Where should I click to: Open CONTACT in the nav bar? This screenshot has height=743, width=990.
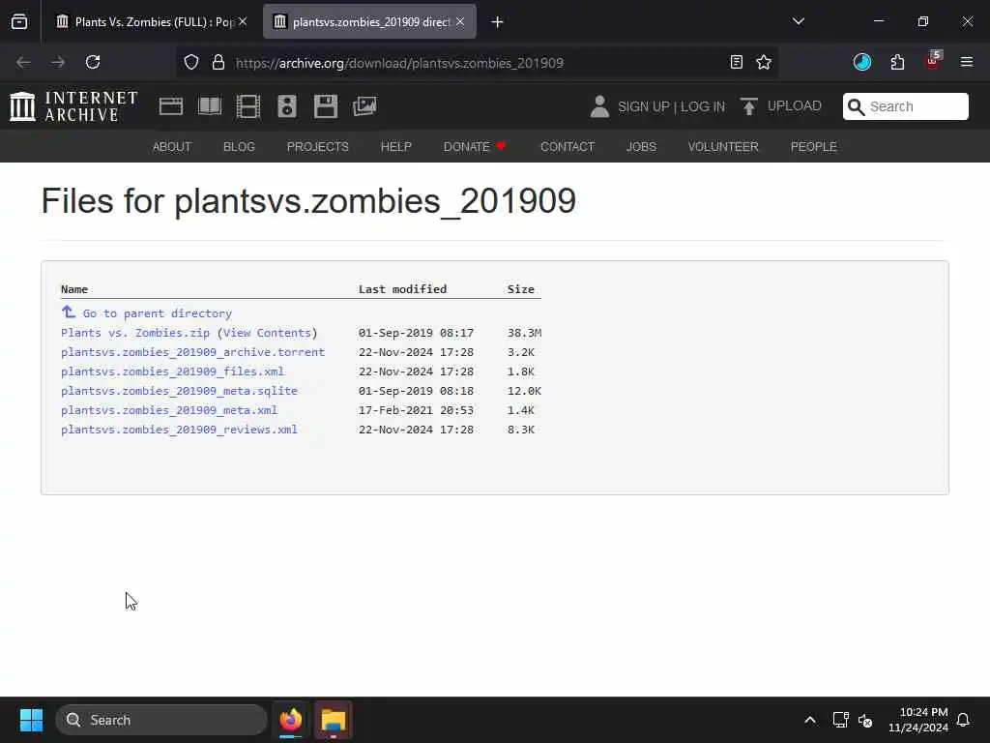[568, 147]
